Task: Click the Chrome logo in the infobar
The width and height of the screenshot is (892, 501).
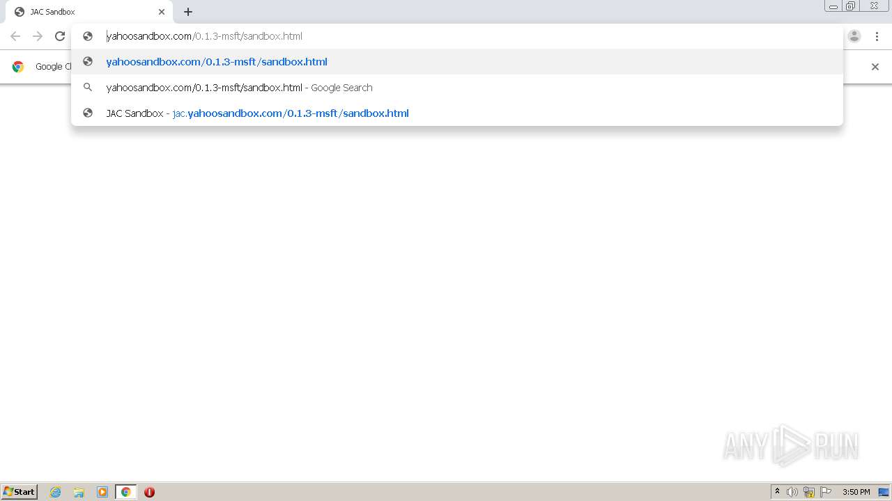Action: 18,67
